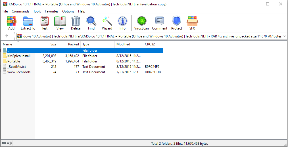Open the Commands menu
This screenshot has width=288, height=147.
pos(20,11)
